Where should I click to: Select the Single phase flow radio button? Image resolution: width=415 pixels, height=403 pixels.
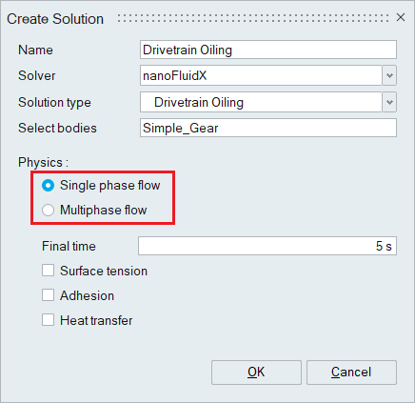click(x=48, y=186)
